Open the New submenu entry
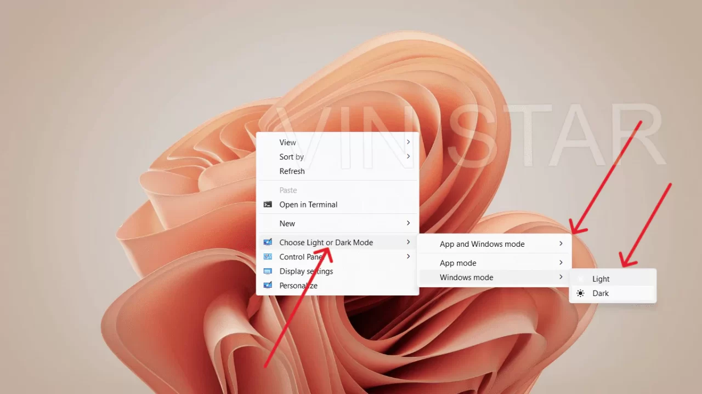The width and height of the screenshot is (702, 394). pyautogui.click(x=337, y=223)
